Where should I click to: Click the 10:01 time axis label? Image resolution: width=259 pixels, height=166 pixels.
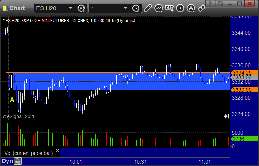76,162
